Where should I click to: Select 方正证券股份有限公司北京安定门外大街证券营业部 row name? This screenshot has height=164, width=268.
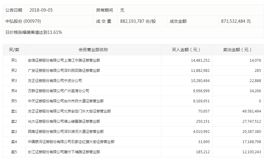click(x=69, y=111)
